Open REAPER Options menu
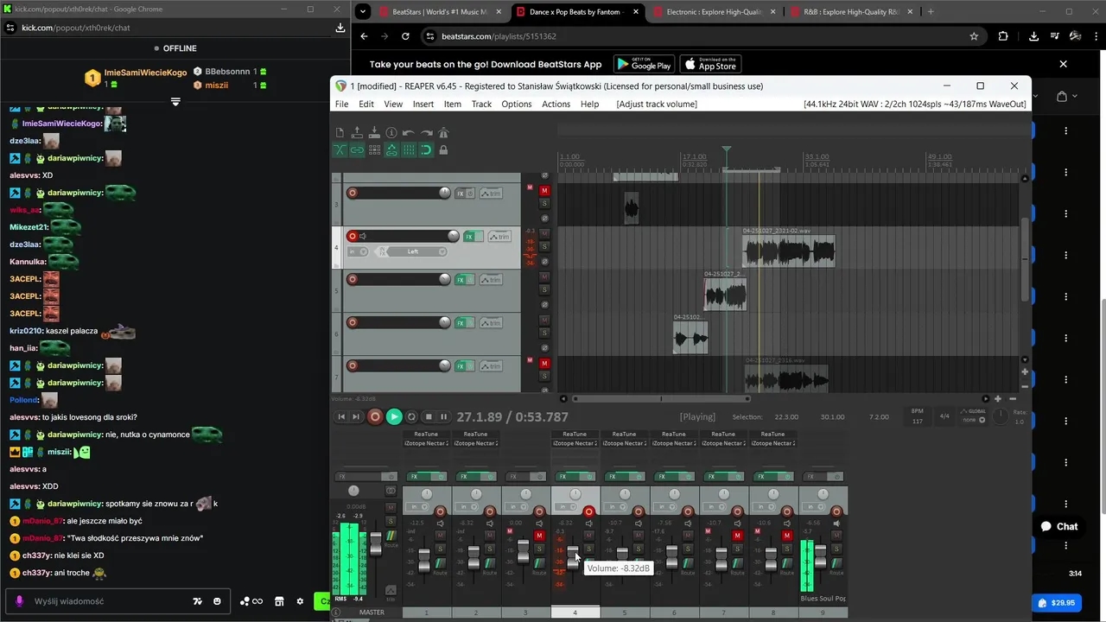Viewport: 1106px width, 622px height. tap(517, 104)
